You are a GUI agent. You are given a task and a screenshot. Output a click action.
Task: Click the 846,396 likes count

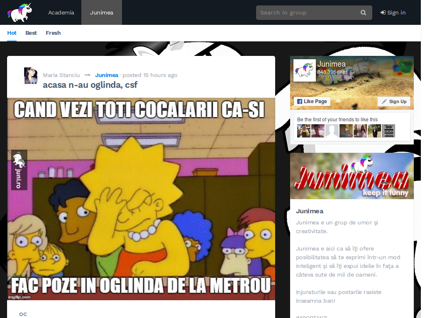coord(332,72)
